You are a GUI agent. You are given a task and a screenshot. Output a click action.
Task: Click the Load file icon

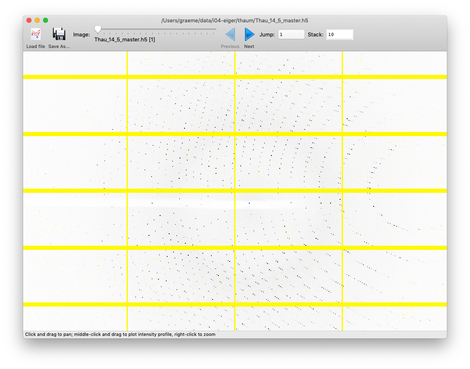(x=36, y=34)
